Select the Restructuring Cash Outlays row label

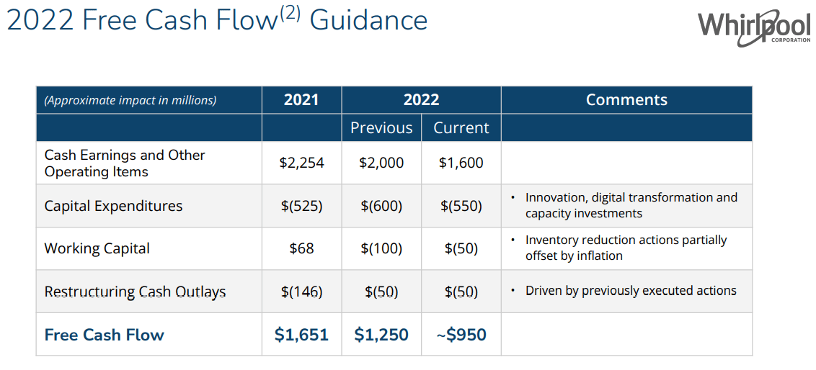coord(135,292)
